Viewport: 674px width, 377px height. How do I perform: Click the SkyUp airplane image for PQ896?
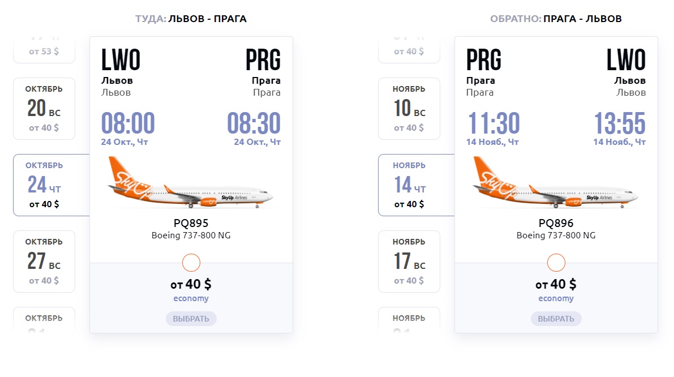tap(555, 182)
